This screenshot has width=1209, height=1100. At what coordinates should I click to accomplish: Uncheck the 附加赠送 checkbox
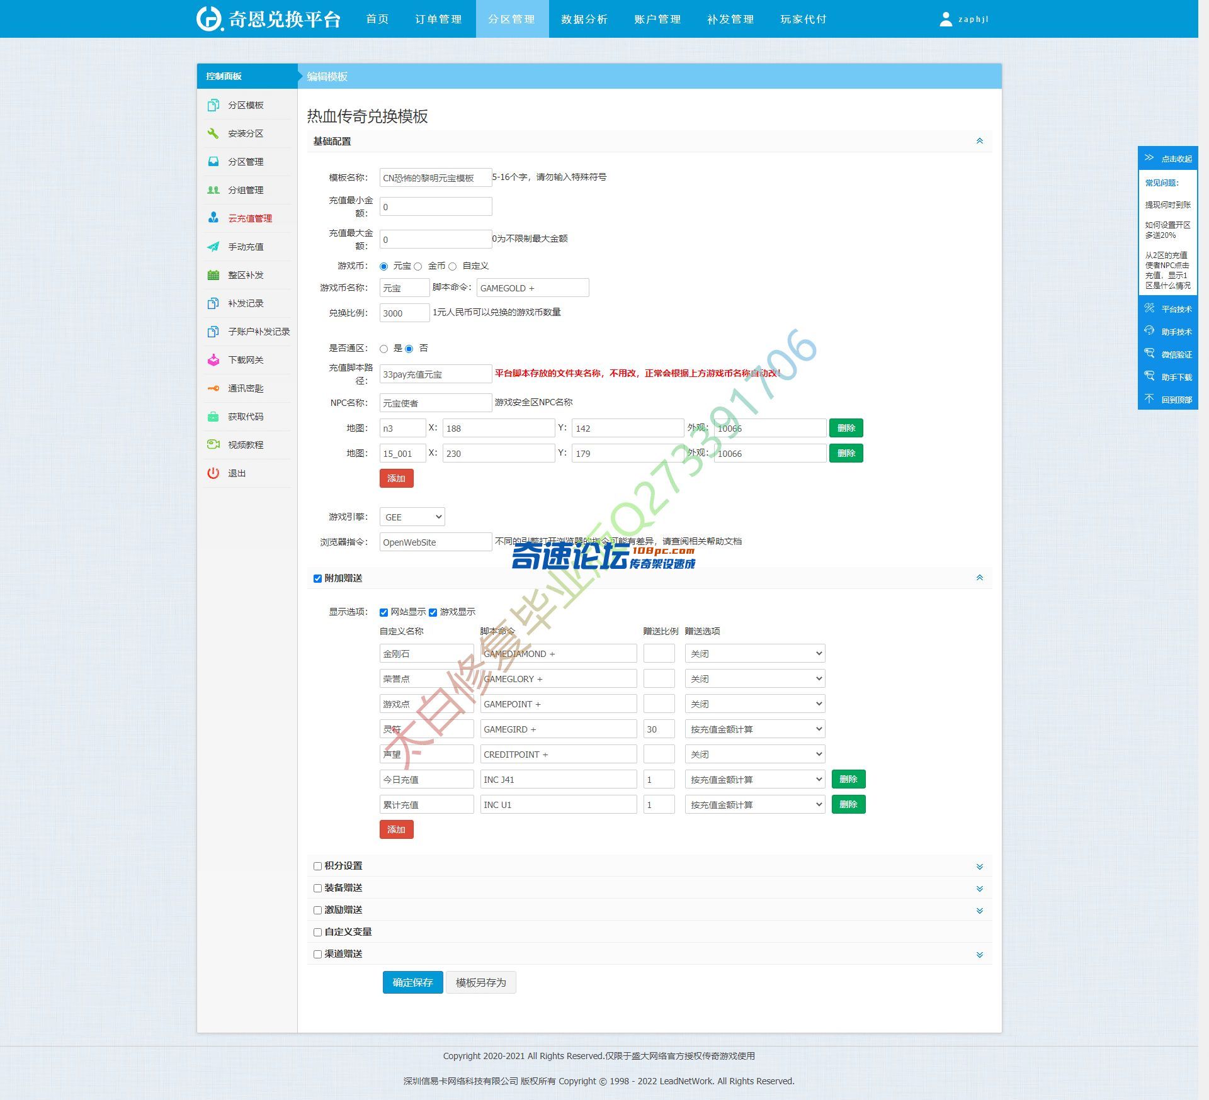pyautogui.click(x=318, y=579)
